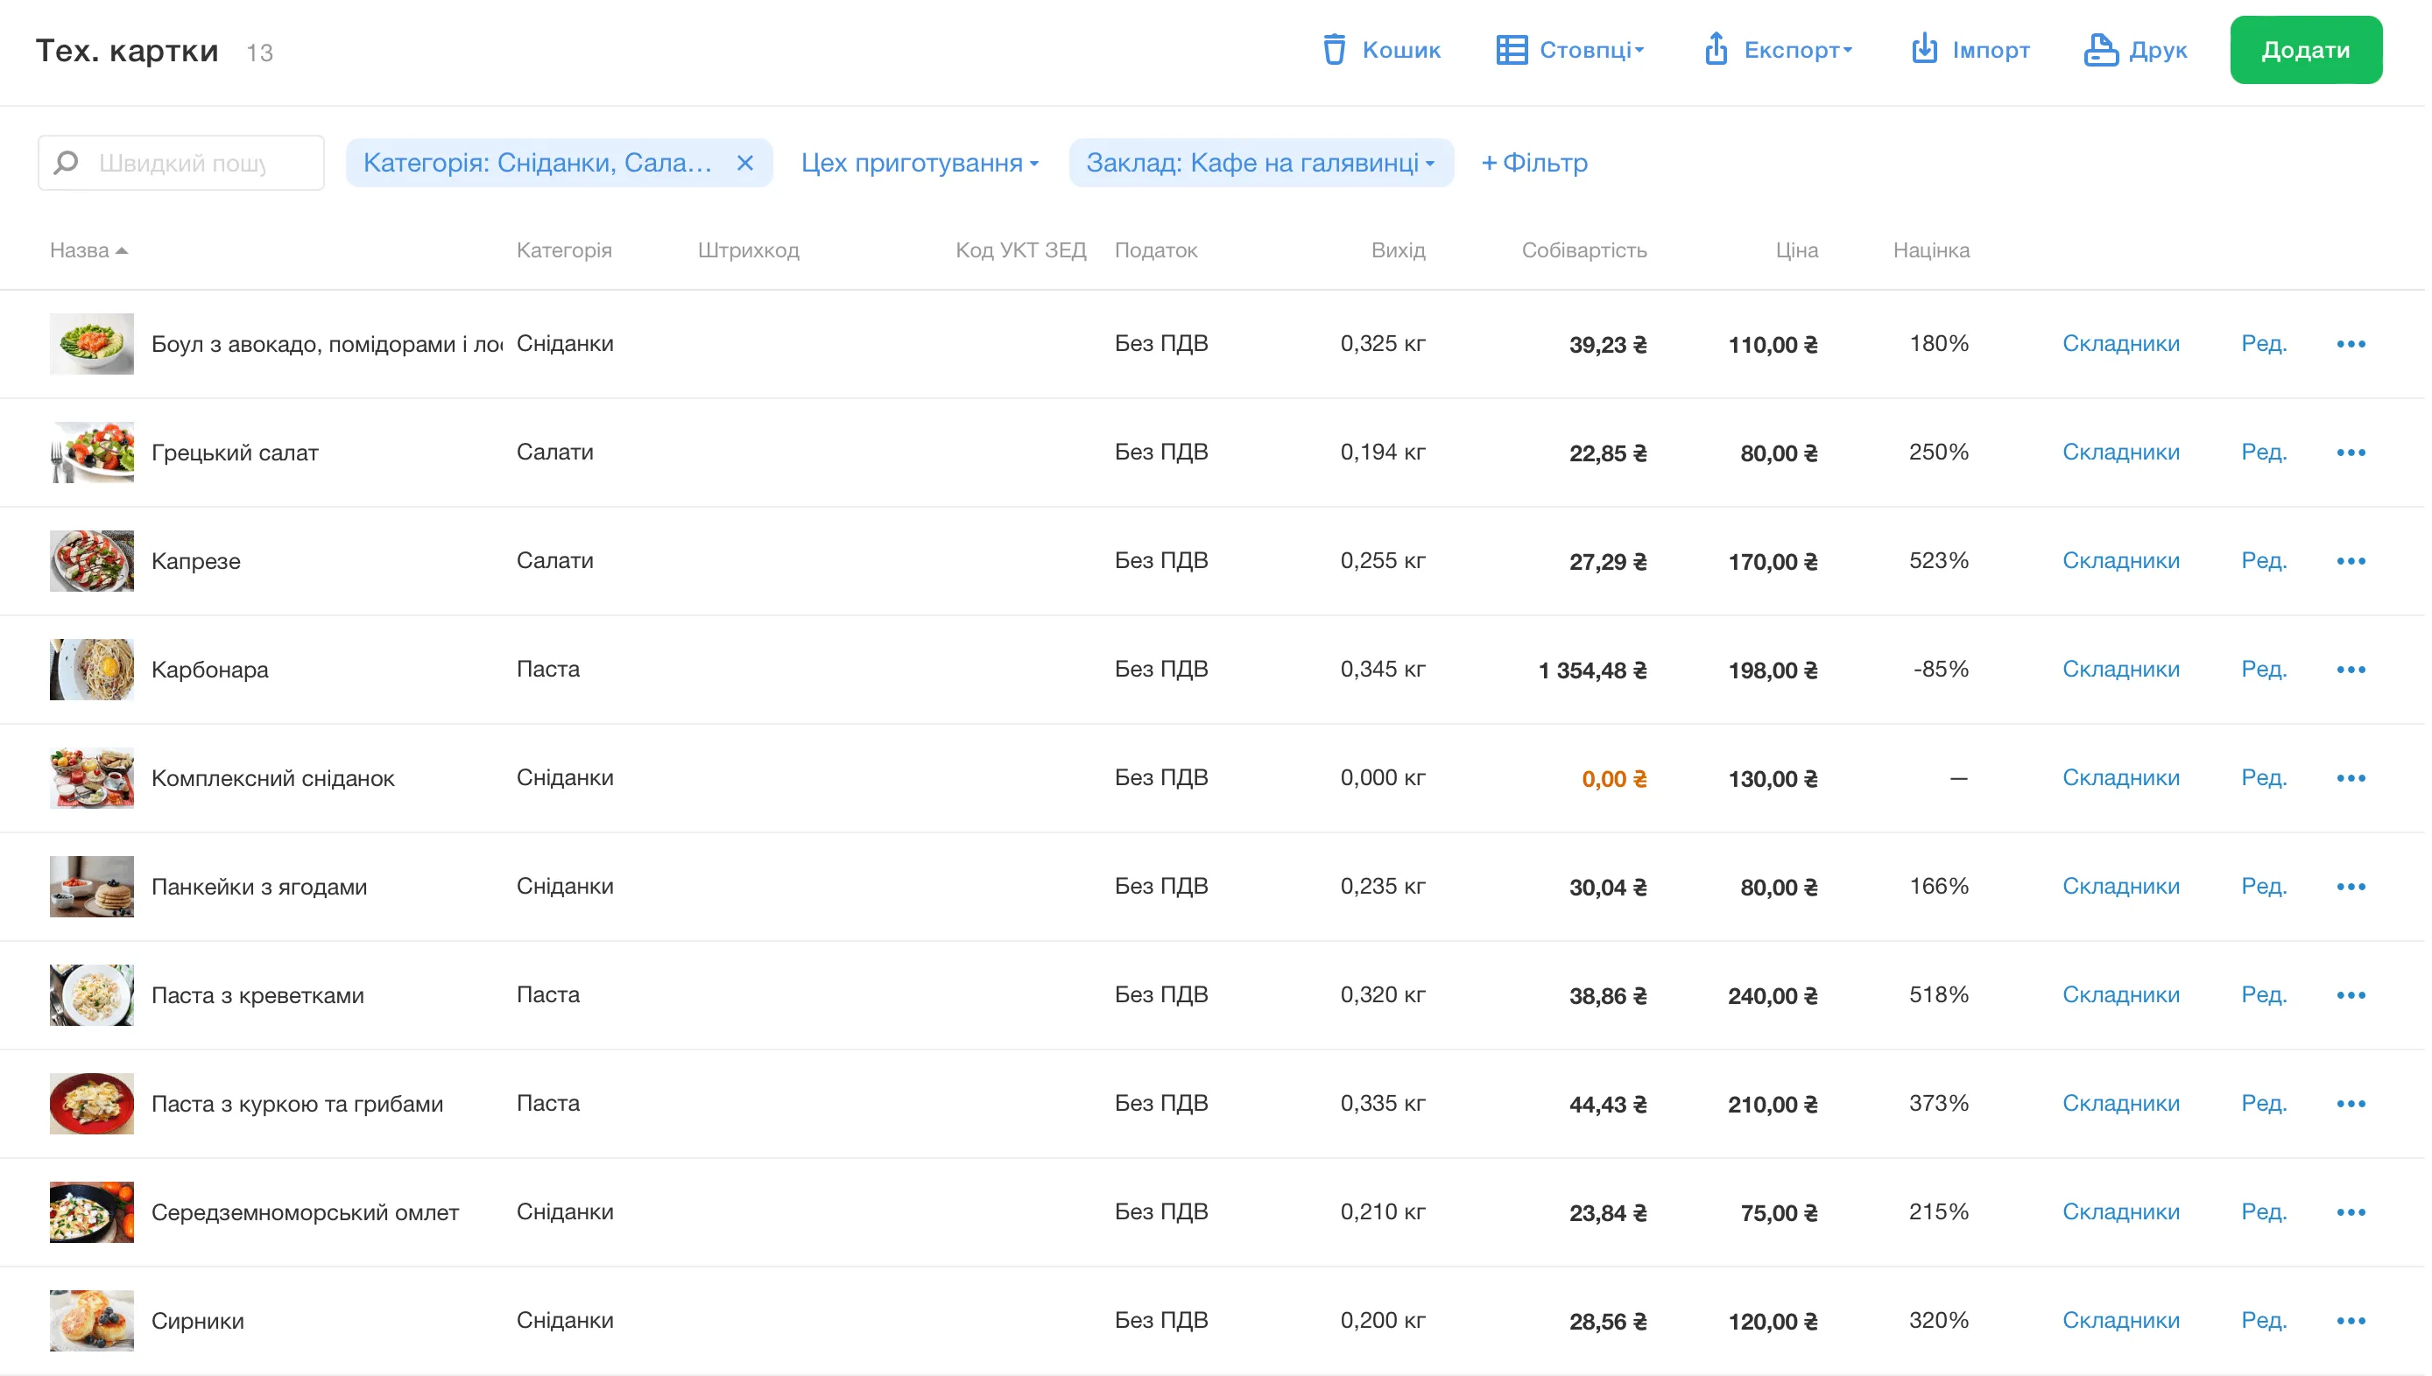2432x1376 pixels.
Task: Open three-dots menu for Капрезе row
Action: tap(2351, 561)
